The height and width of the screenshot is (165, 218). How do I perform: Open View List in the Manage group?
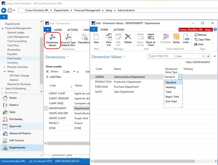coord(109,39)
